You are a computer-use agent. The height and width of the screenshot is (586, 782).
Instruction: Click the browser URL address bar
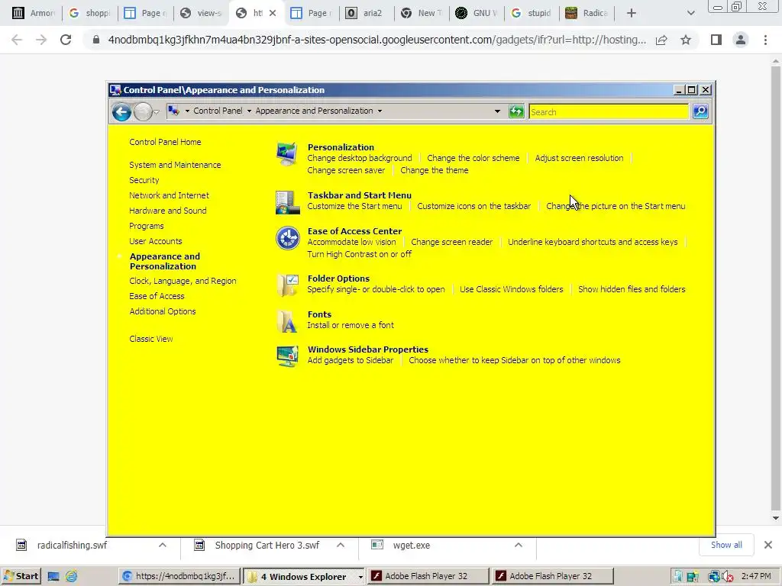coord(376,40)
